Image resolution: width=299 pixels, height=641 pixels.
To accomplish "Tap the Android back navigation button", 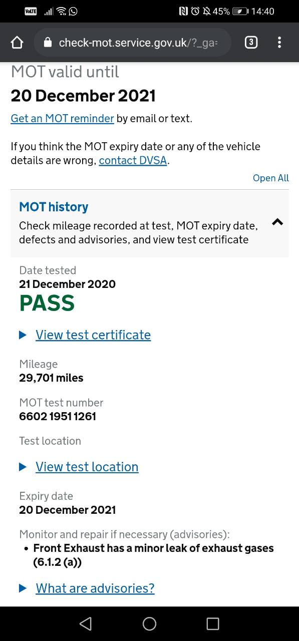I will point(86,623).
